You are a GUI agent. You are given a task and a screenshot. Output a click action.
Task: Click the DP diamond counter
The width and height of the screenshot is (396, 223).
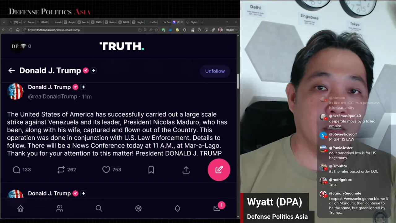(x=21, y=46)
